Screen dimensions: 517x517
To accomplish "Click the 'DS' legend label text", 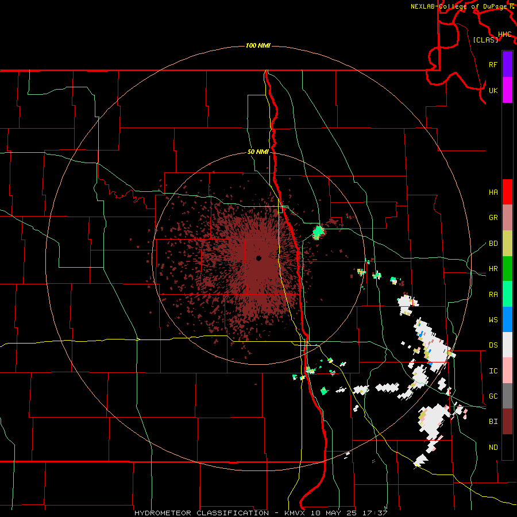I will [x=493, y=345].
